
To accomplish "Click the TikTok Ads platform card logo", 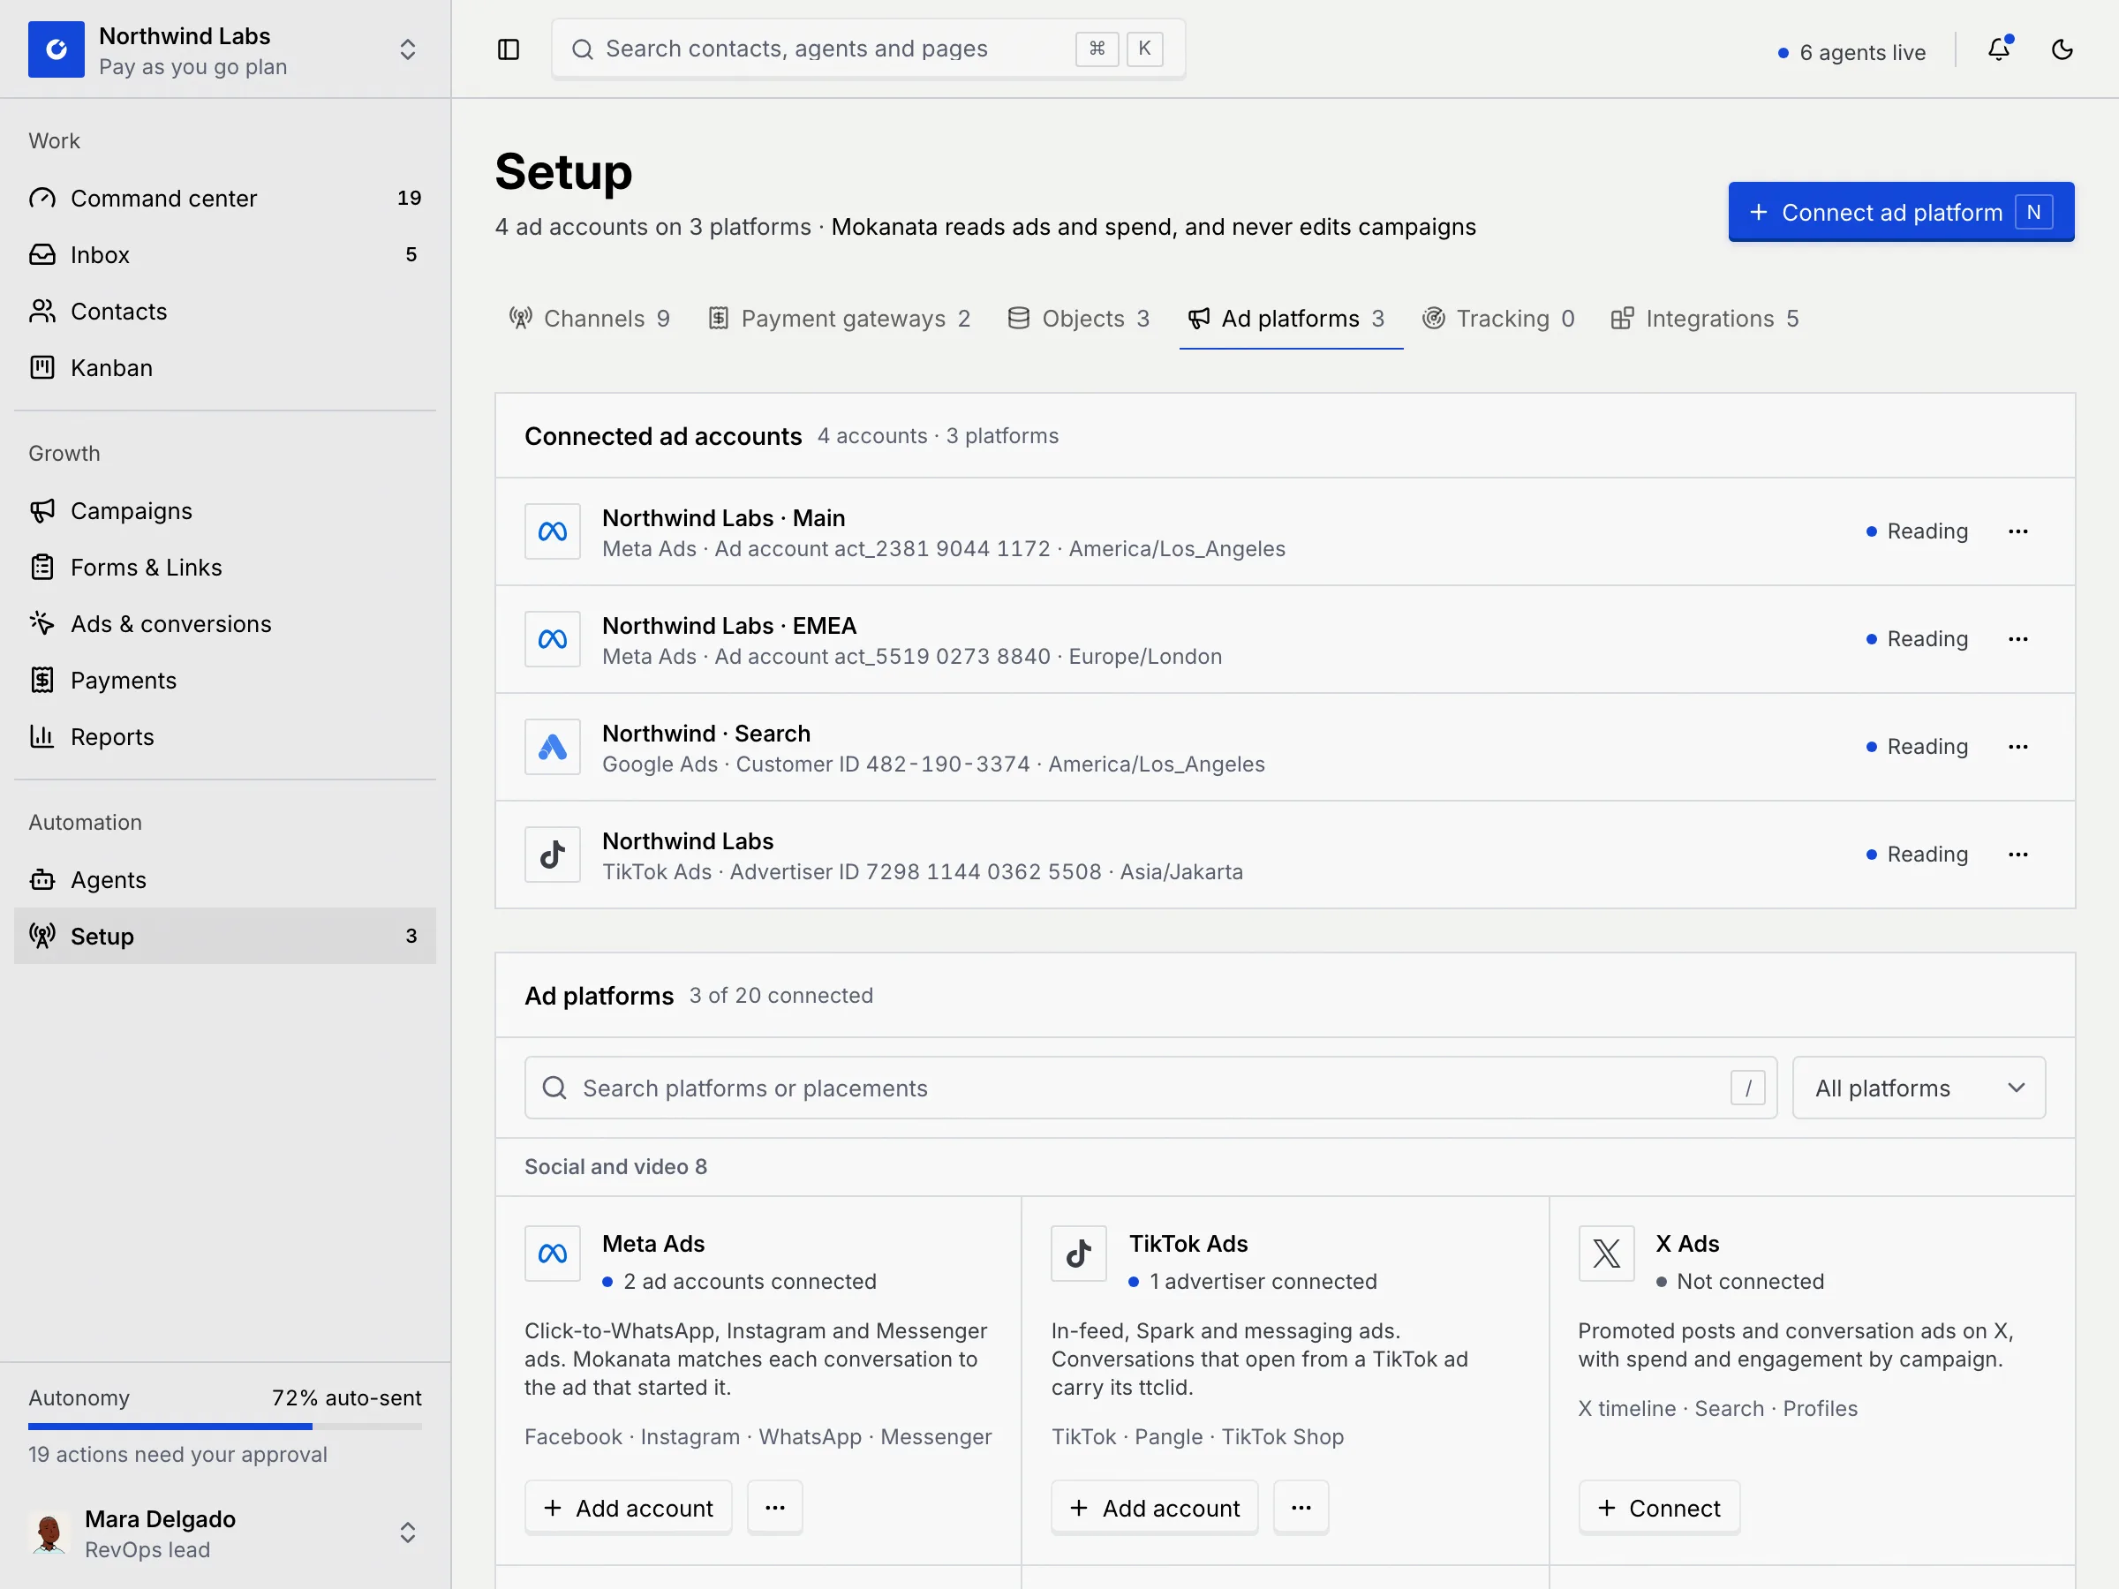I will (1079, 1253).
